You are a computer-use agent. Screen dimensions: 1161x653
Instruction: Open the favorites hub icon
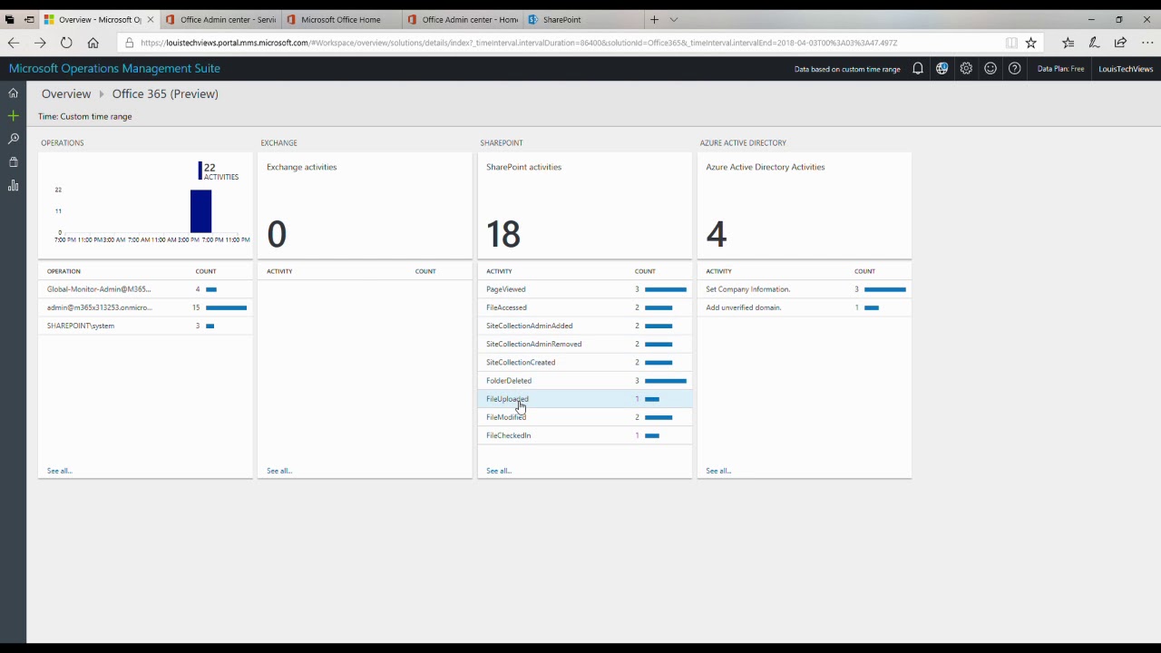point(1068,43)
